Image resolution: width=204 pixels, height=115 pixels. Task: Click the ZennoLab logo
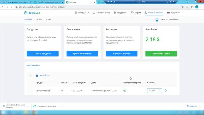(x=32, y=13)
